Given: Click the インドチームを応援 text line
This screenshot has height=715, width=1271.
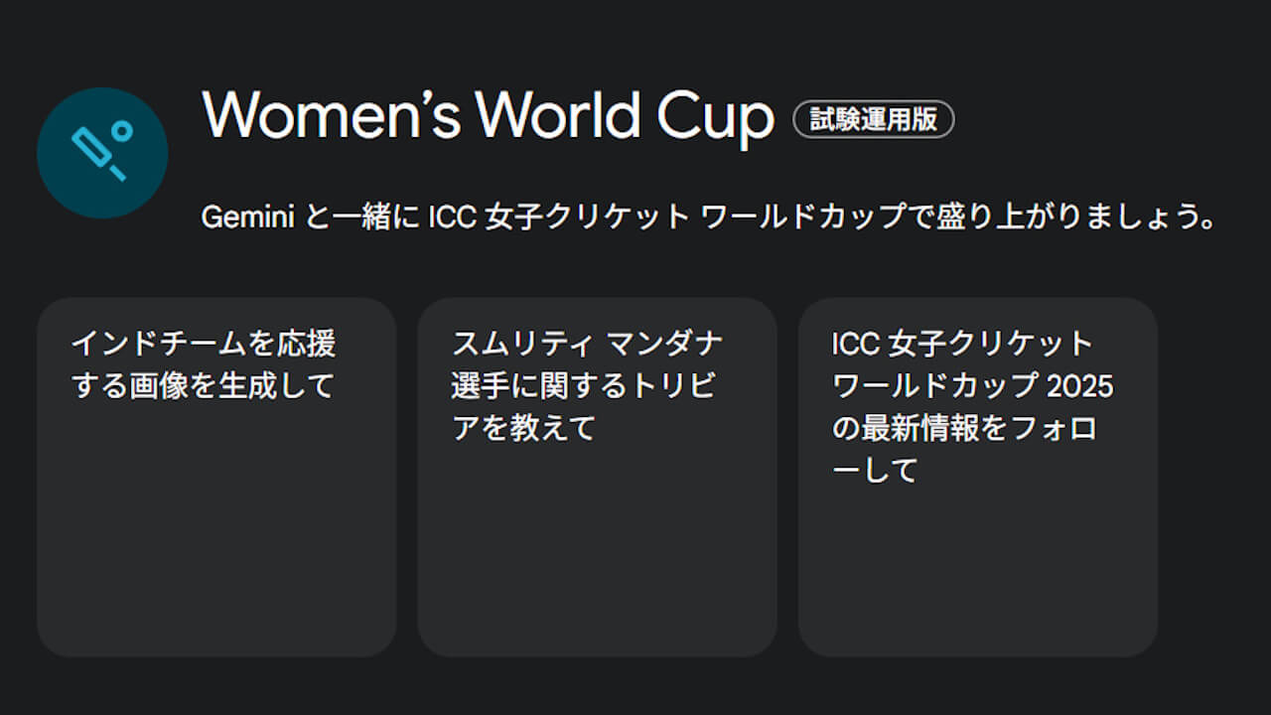Looking at the screenshot, I should pos(204,344).
